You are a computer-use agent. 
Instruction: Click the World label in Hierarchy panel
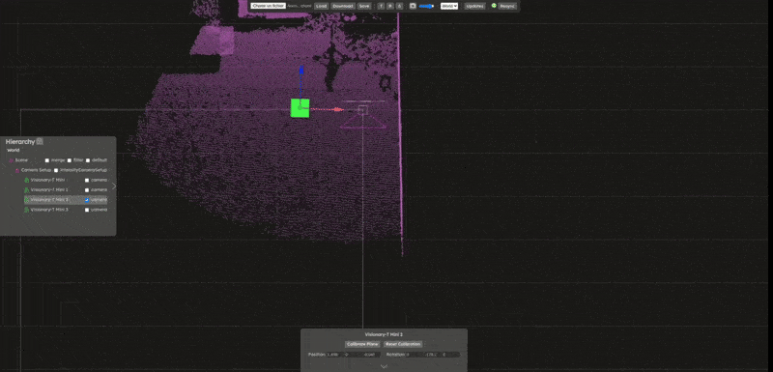pyautogui.click(x=14, y=151)
